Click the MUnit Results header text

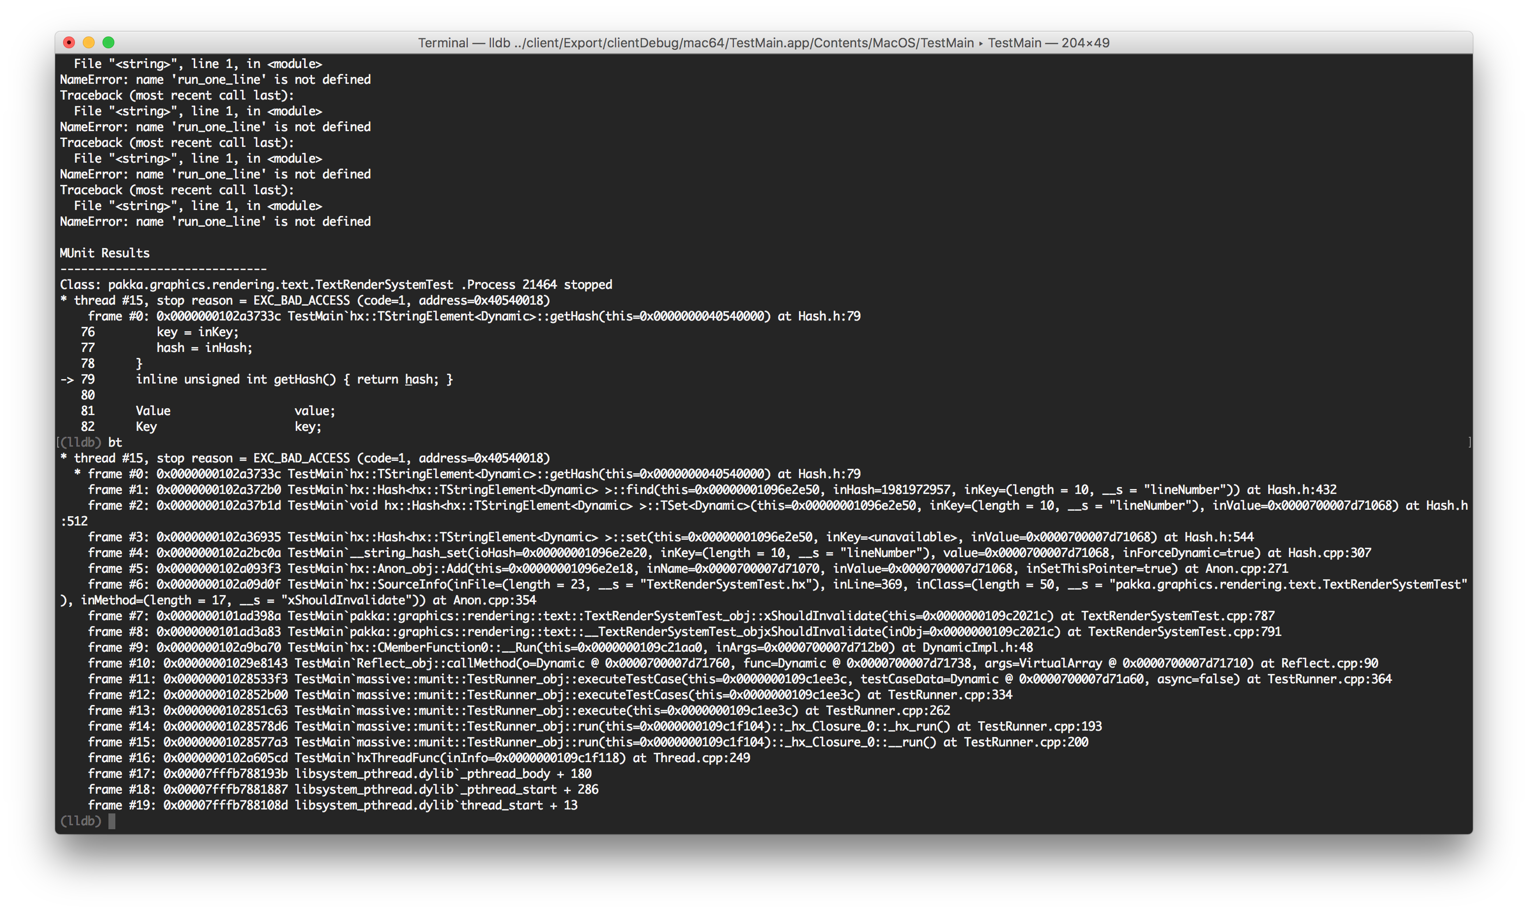pyautogui.click(x=104, y=252)
